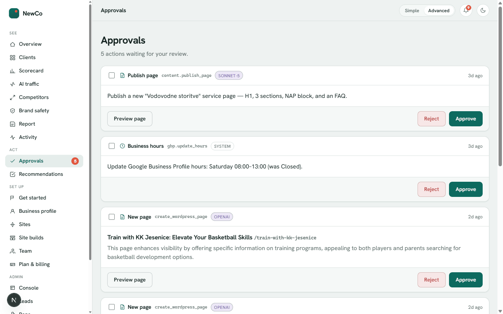Select the Publish page checkbox
The image size is (503, 314).
pyautogui.click(x=112, y=75)
